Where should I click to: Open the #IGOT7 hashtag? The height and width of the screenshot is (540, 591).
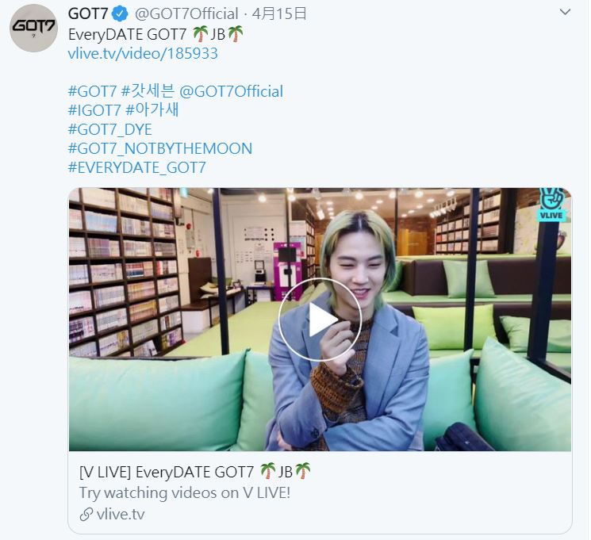94,111
